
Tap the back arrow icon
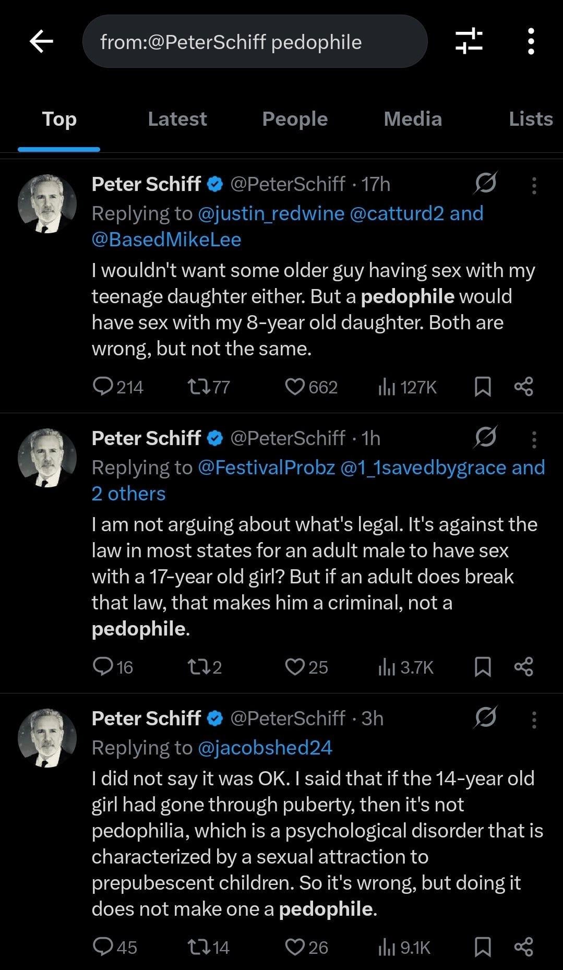coord(42,41)
